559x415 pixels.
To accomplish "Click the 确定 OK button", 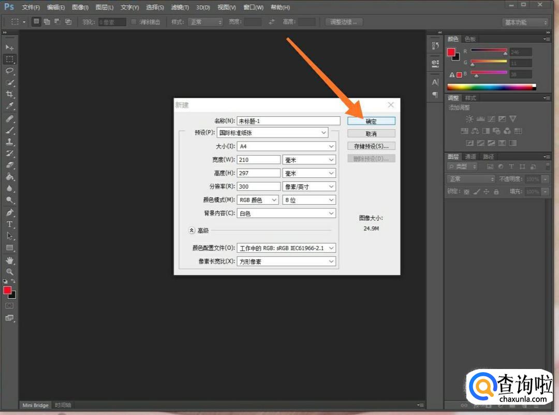I will (371, 121).
